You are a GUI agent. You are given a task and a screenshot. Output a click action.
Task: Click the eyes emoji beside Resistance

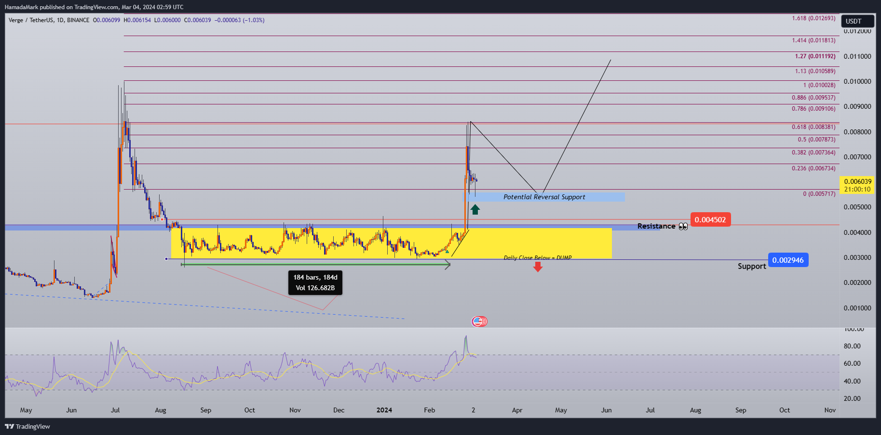pos(683,226)
